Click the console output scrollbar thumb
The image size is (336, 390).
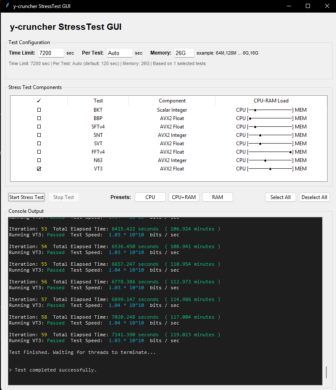pos(326,372)
